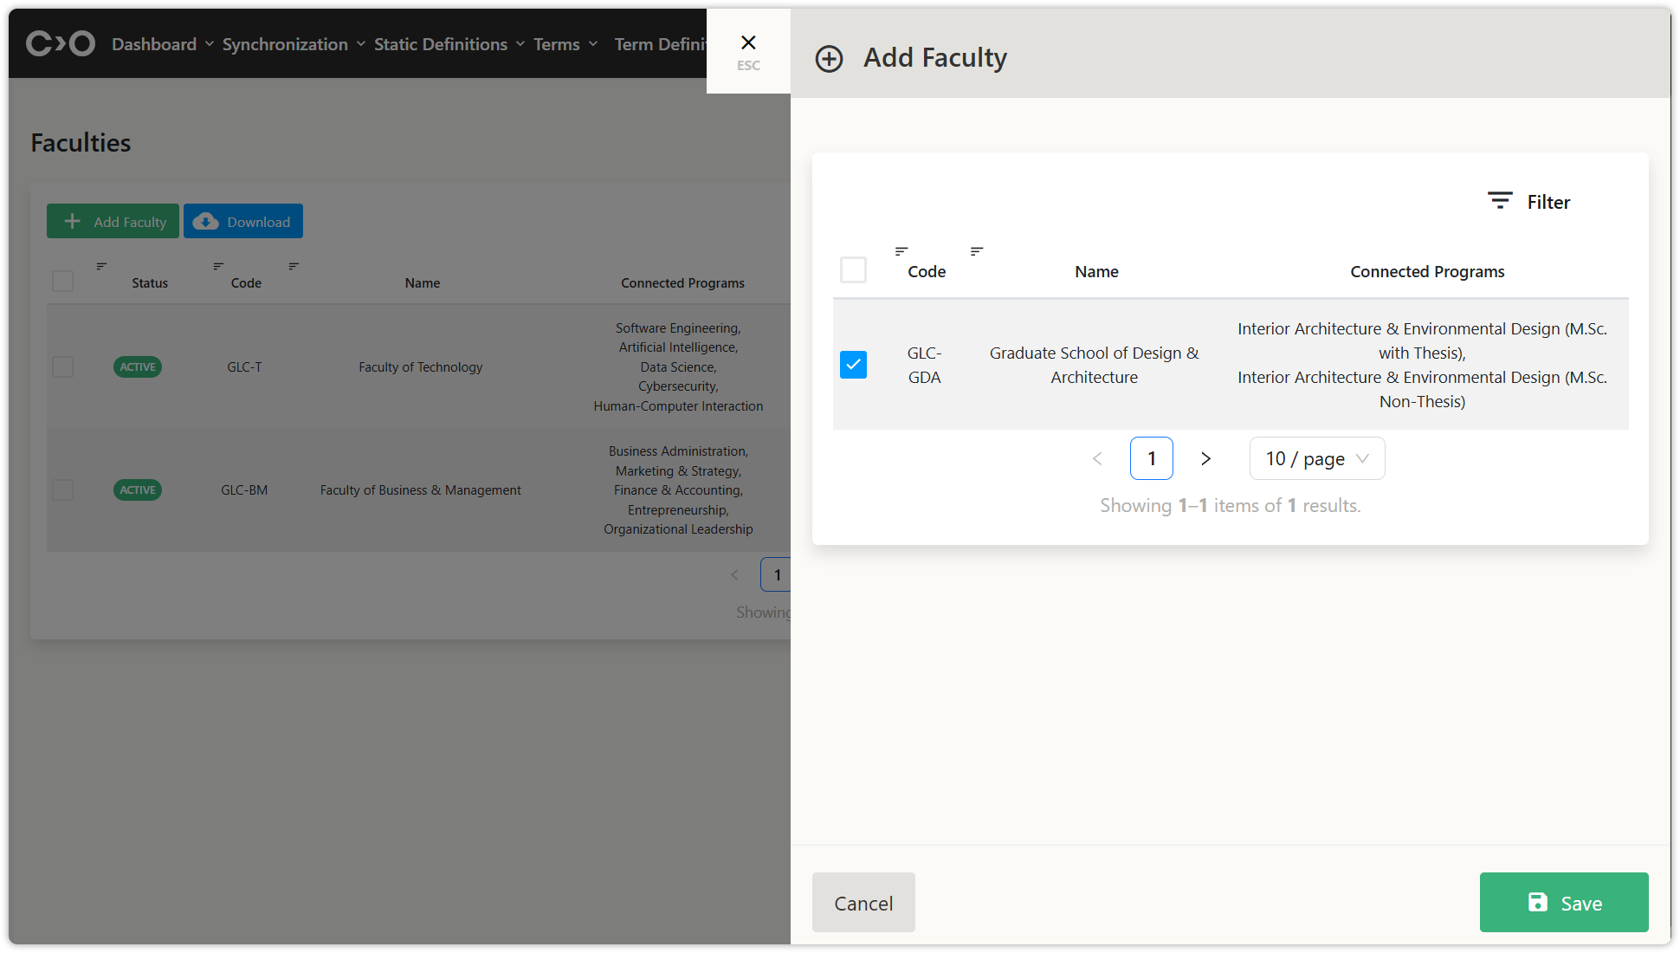The width and height of the screenshot is (1680, 953).
Task: Uncheck the GLC-GDA row checkbox
Action: coord(853,365)
